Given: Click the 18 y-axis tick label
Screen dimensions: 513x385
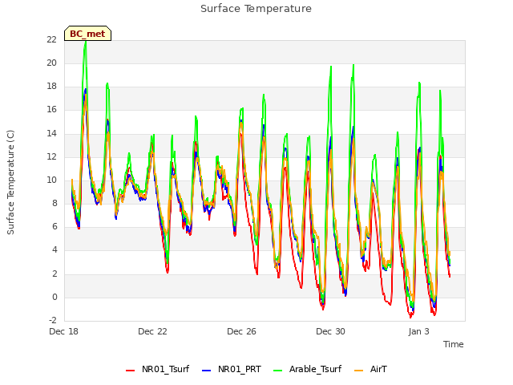Looking at the screenshot, I should click(x=51, y=87).
